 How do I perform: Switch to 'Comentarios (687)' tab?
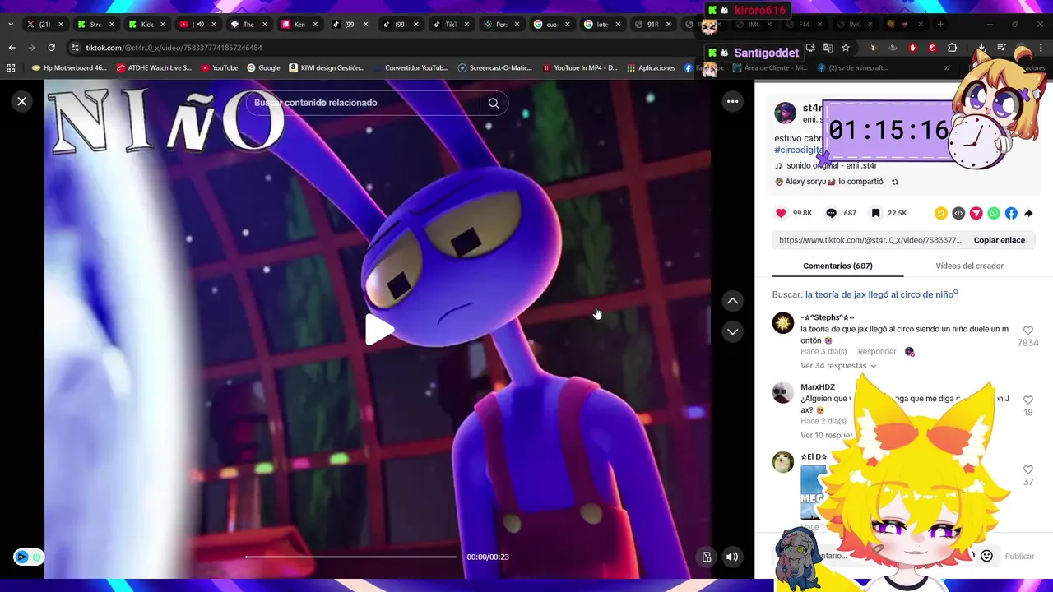[x=837, y=266]
